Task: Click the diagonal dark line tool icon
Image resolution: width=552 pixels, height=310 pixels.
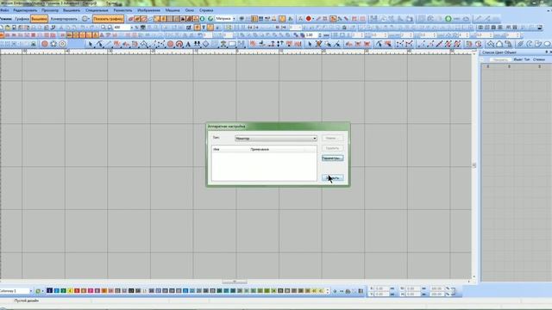Action: pos(439,44)
